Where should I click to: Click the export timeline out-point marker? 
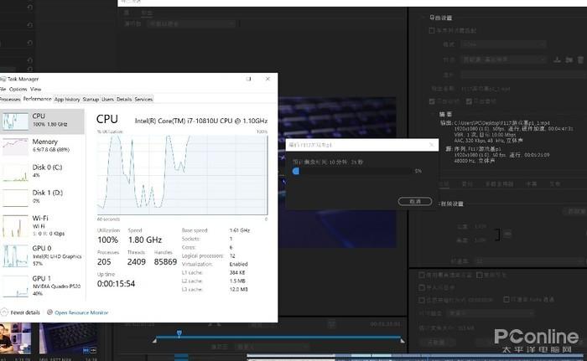[402, 340]
